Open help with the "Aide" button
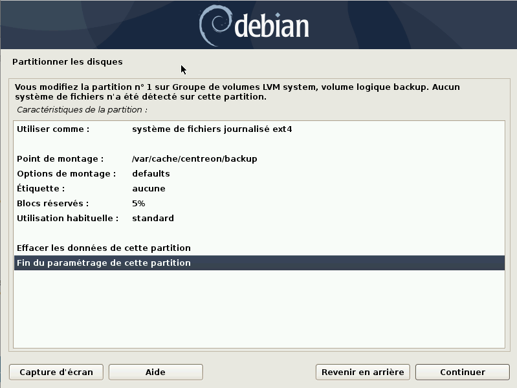 pyautogui.click(x=155, y=372)
